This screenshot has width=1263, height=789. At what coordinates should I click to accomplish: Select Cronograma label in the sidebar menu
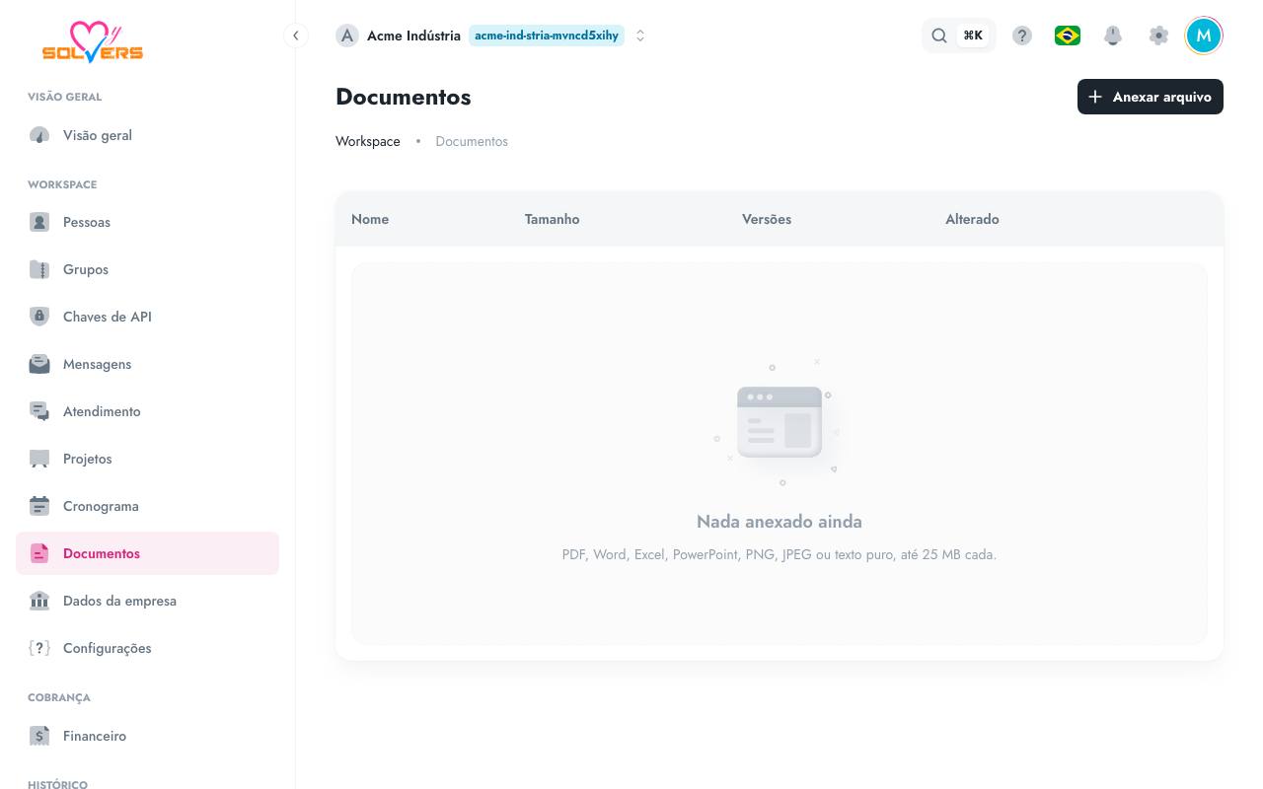[x=101, y=506]
